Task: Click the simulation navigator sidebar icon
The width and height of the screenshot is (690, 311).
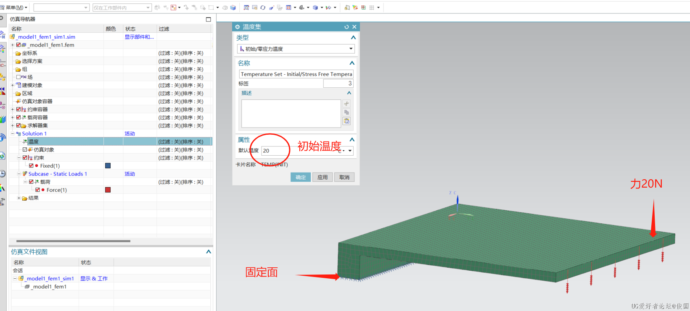Action: point(3,35)
